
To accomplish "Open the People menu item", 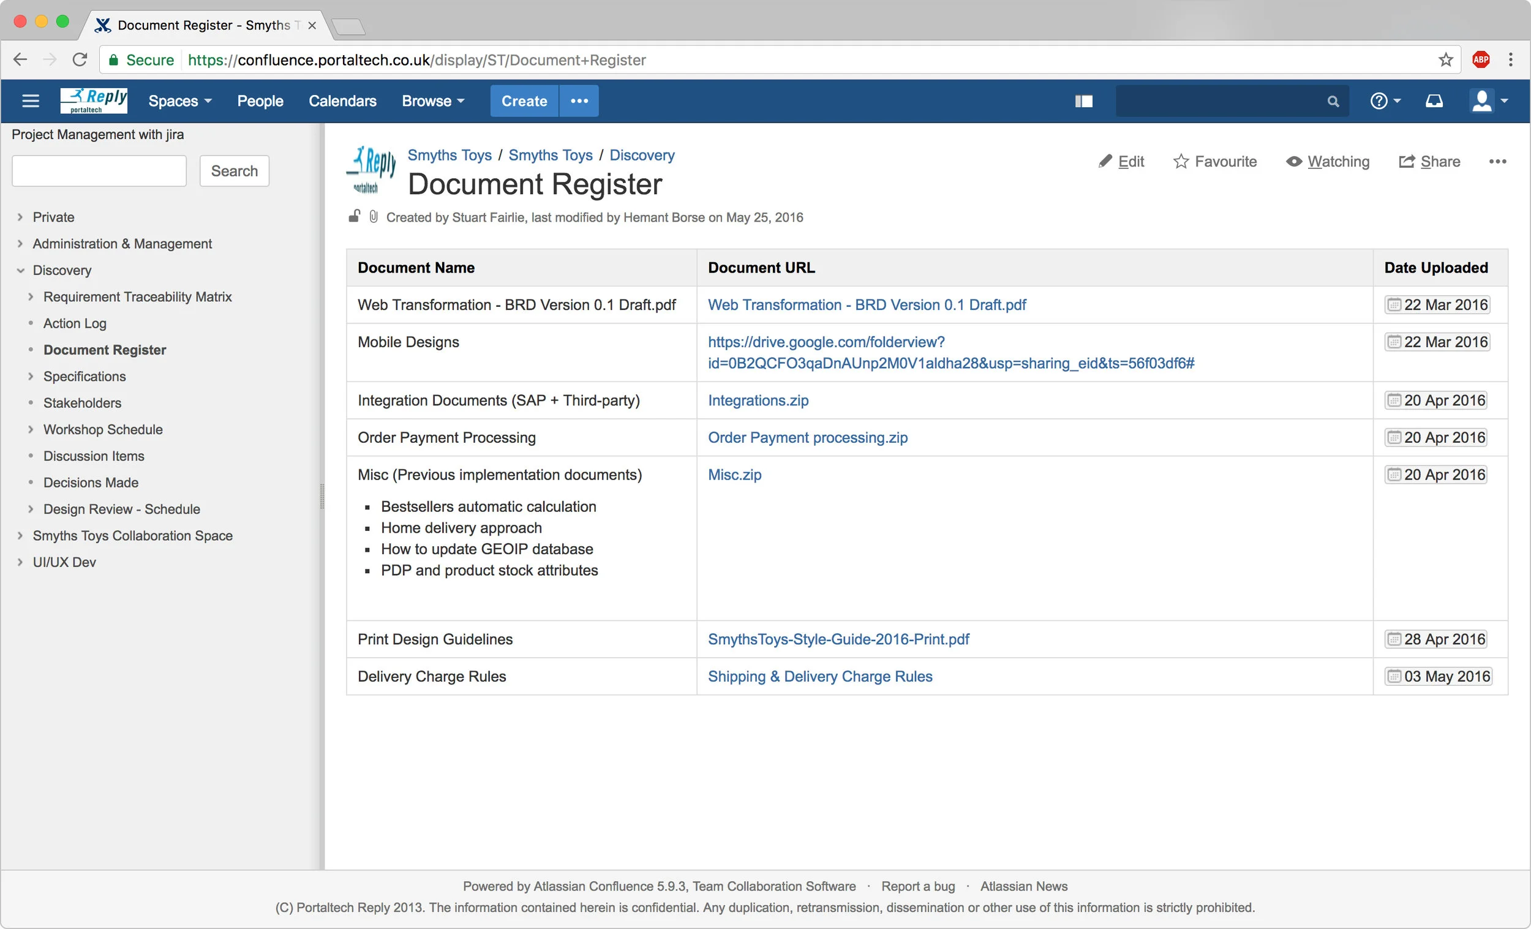I will point(260,100).
